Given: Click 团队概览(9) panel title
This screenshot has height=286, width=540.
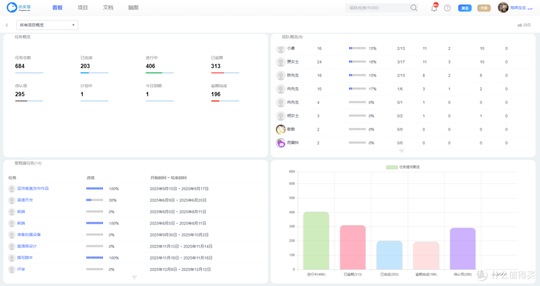Looking at the screenshot, I should point(292,37).
